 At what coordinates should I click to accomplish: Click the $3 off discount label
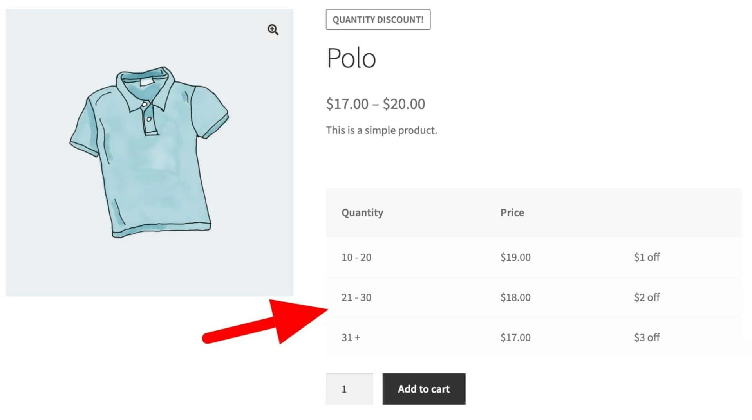(647, 337)
